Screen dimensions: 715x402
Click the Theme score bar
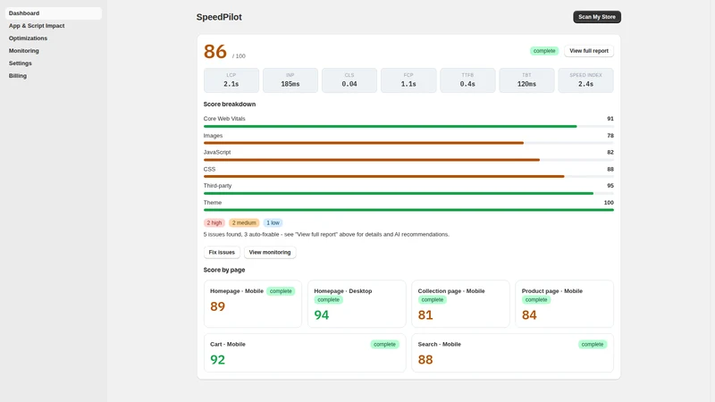(x=408, y=210)
